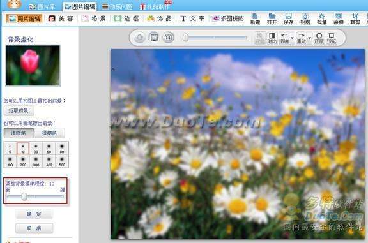
Task: Click the 确定 confirm button
Action: [x=34, y=214]
